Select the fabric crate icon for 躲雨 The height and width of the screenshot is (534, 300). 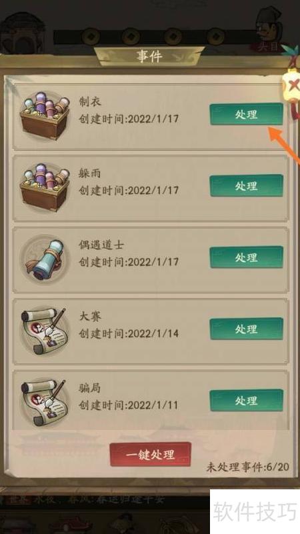click(x=45, y=187)
